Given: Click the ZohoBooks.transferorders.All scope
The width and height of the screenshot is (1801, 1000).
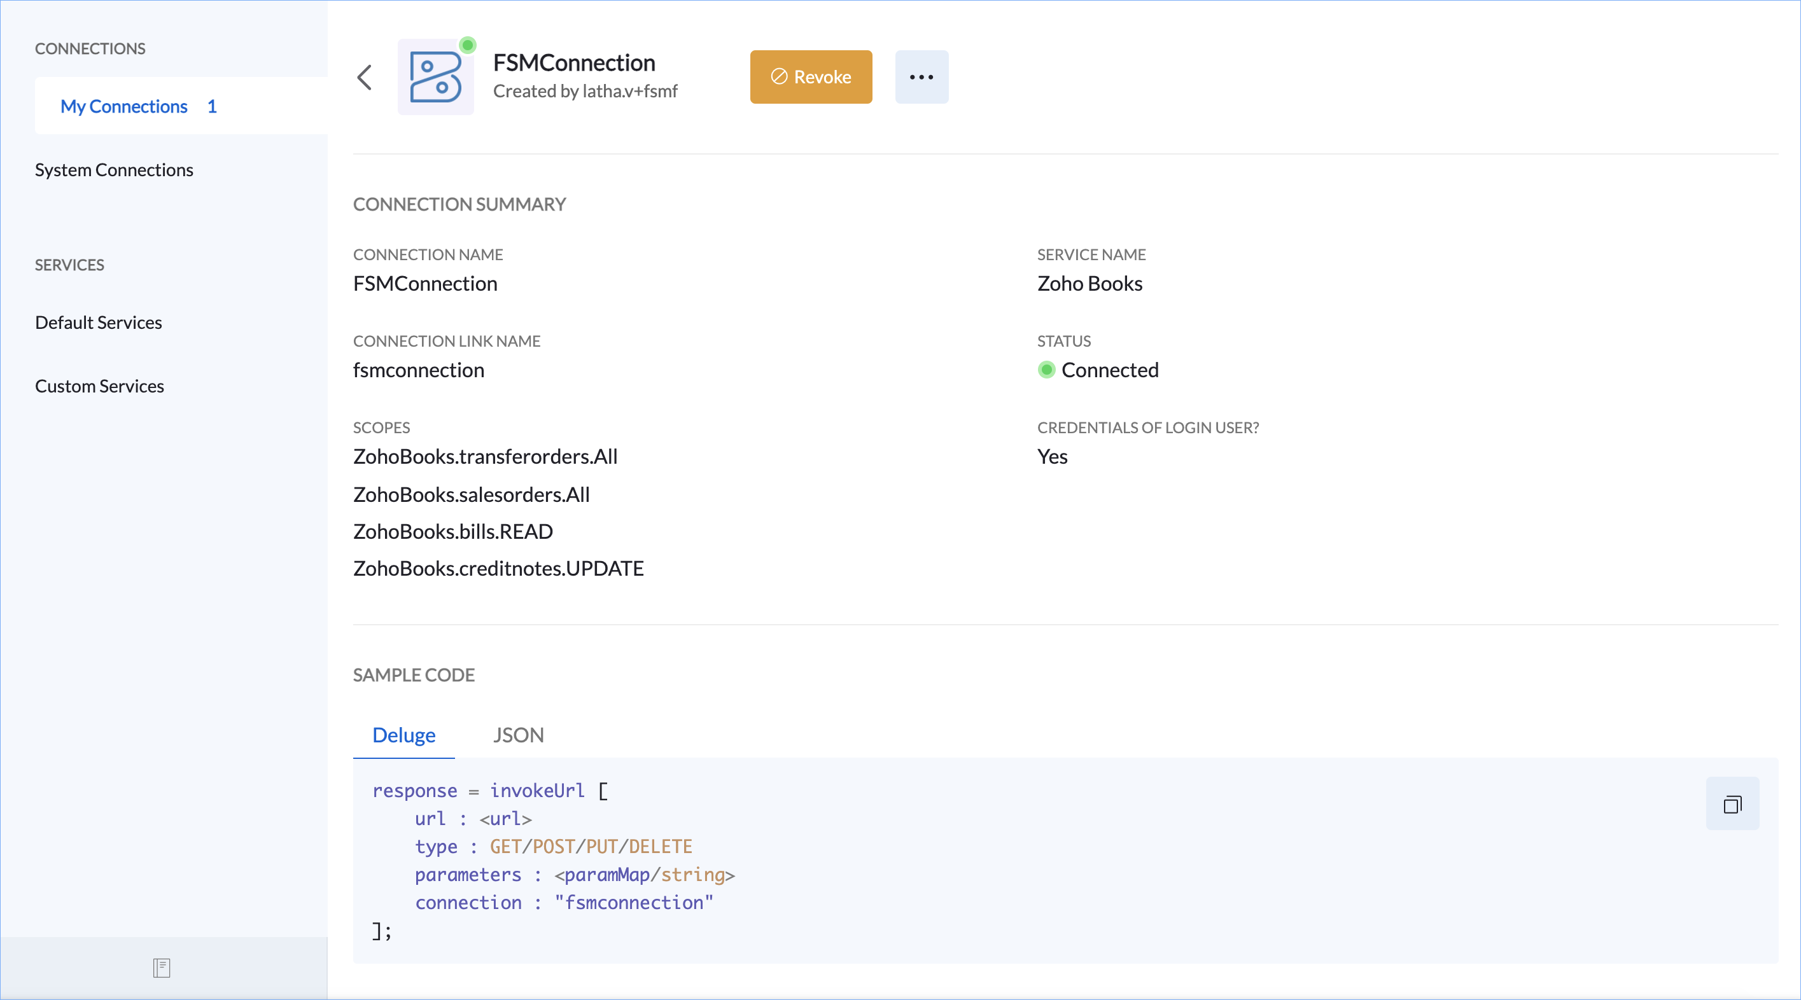Looking at the screenshot, I should (484, 456).
